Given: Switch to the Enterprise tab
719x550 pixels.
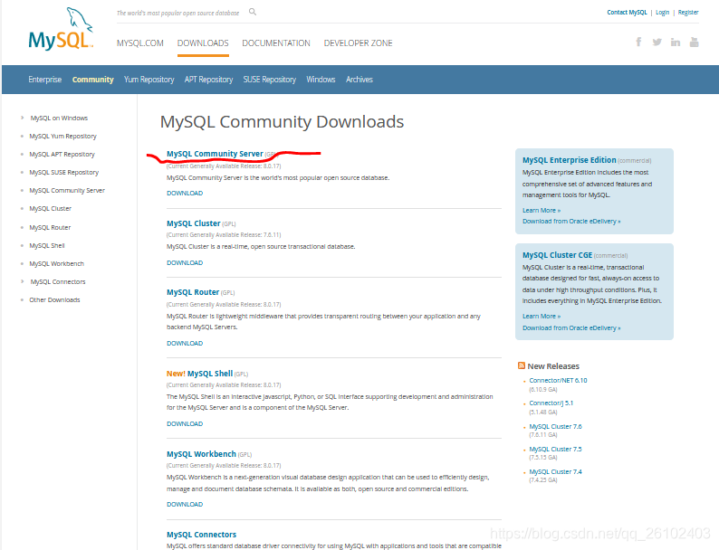Looking at the screenshot, I should (x=45, y=80).
